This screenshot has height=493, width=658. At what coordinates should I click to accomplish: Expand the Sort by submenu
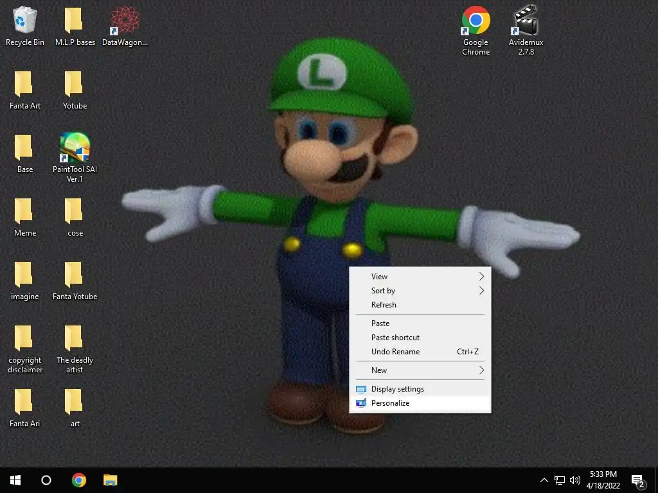(420, 291)
